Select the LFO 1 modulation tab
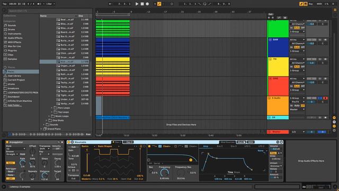The image size is (339, 191). [x=247, y=146]
